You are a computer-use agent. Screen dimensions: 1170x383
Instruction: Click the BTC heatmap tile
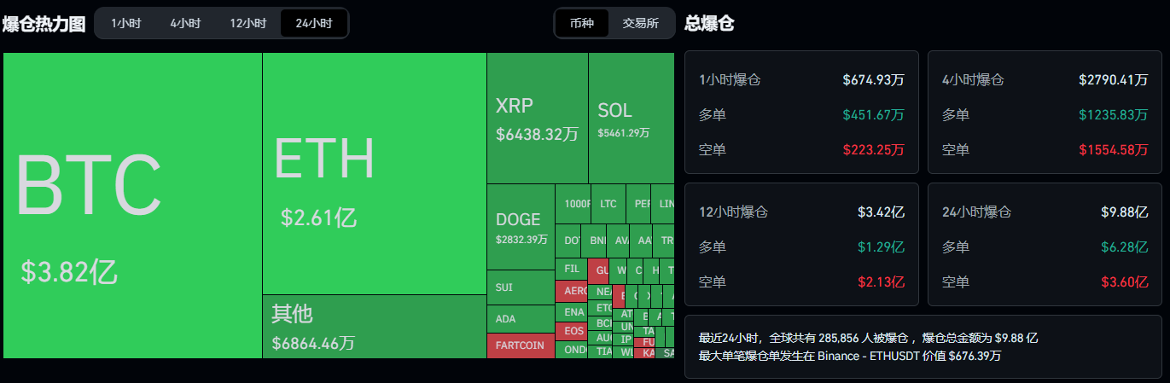[132, 205]
